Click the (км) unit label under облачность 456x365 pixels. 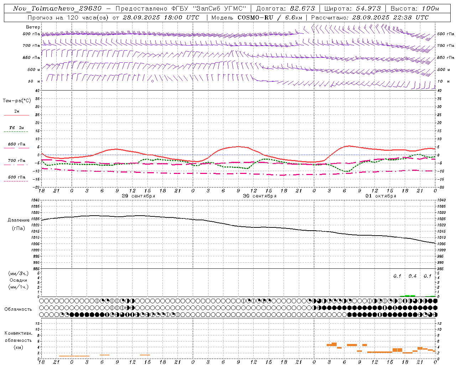point(19,347)
